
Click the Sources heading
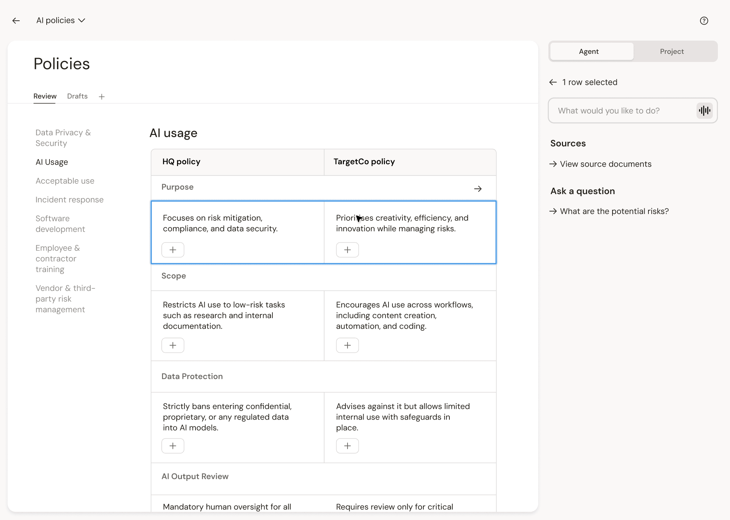pyautogui.click(x=568, y=144)
